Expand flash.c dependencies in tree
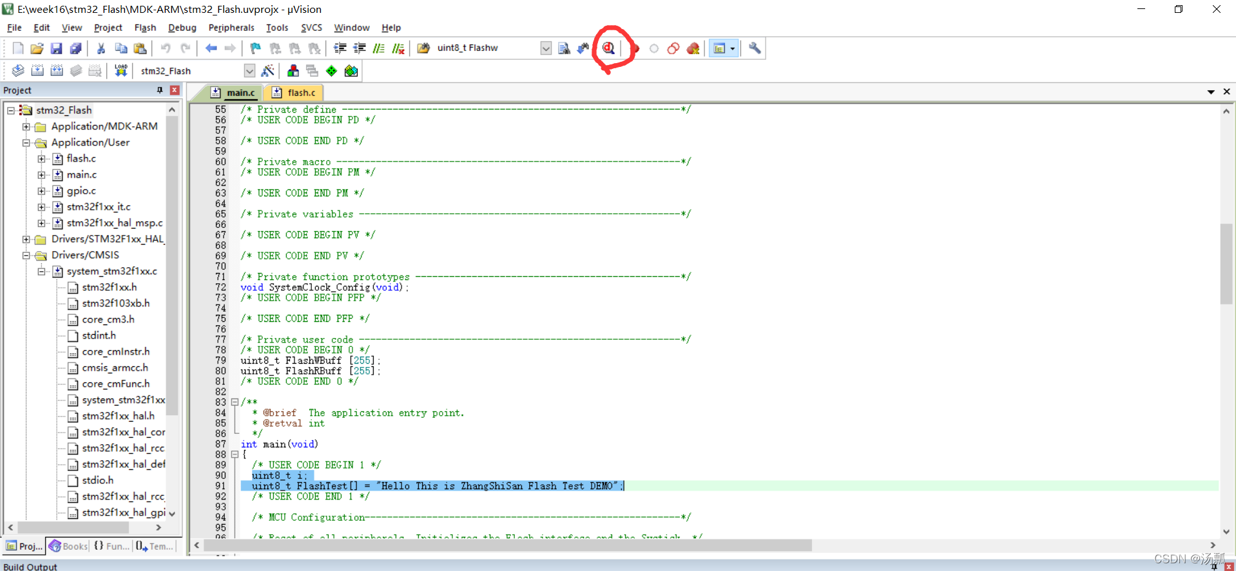Viewport: 1236px width, 571px height. click(x=42, y=158)
